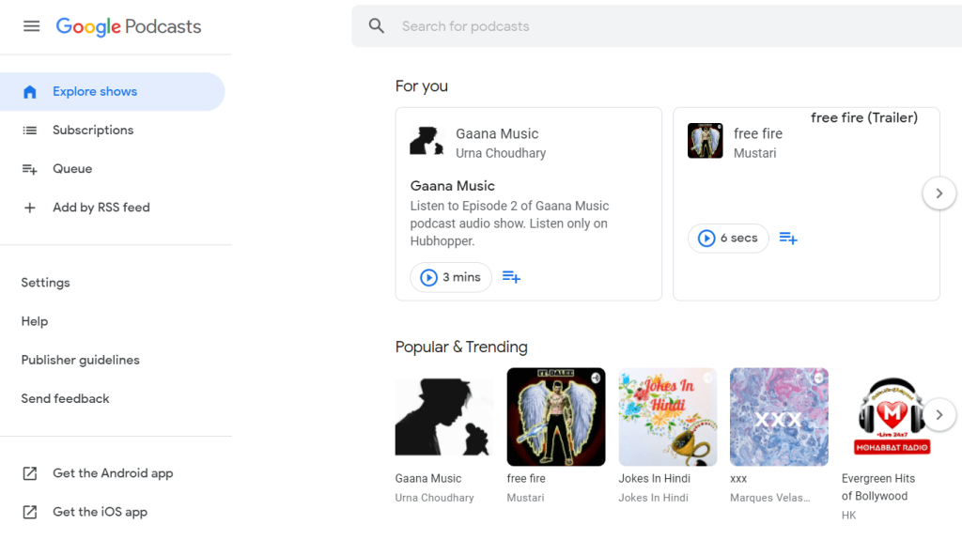
Task: Open the xxx podcast cover
Action: 779,417
